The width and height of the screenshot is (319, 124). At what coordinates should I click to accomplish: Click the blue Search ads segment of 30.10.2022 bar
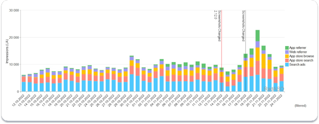tap(132, 83)
